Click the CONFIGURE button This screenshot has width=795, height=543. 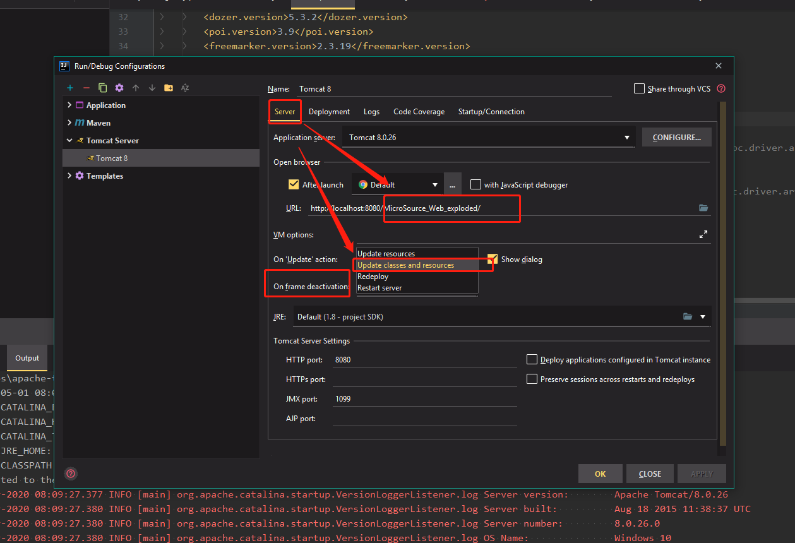click(676, 137)
